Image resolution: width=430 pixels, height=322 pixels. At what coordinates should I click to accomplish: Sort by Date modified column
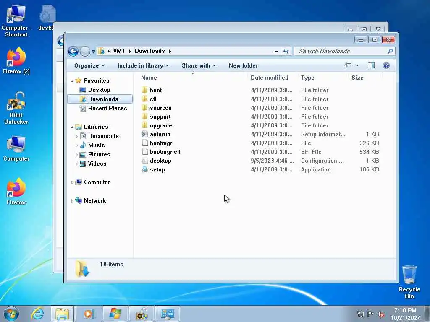pyautogui.click(x=269, y=78)
